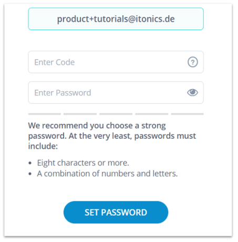The height and width of the screenshot is (242, 238).
Task: Click the bullet before 'Eight characters'
Action: coord(30,163)
